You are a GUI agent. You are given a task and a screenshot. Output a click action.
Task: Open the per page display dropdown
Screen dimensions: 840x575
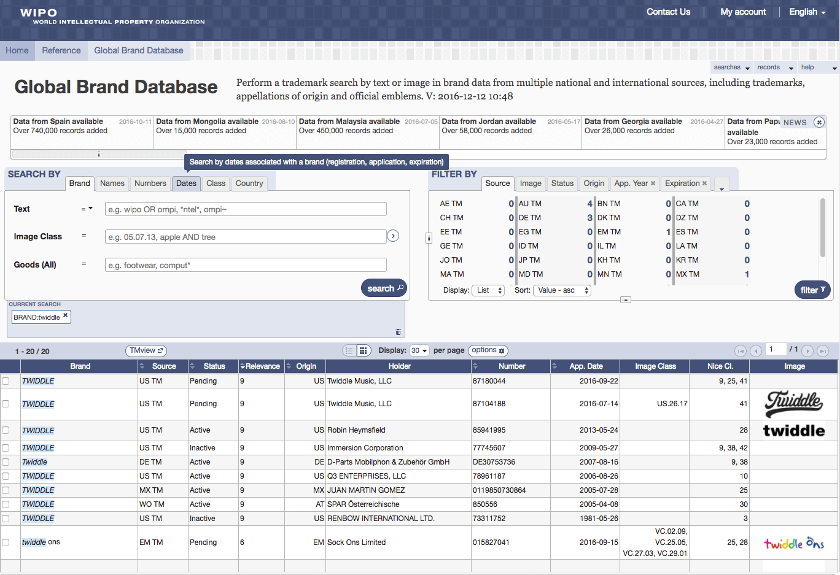pyautogui.click(x=420, y=350)
